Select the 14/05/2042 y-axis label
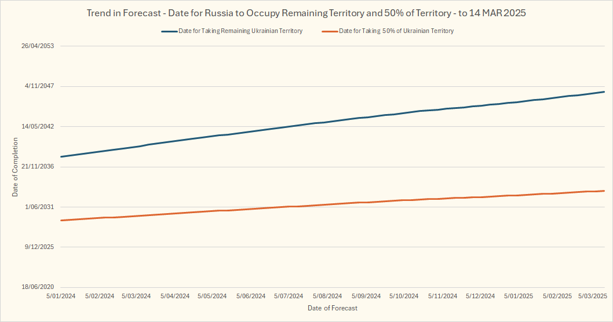613x322 pixels. pyautogui.click(x=38, y=126)
